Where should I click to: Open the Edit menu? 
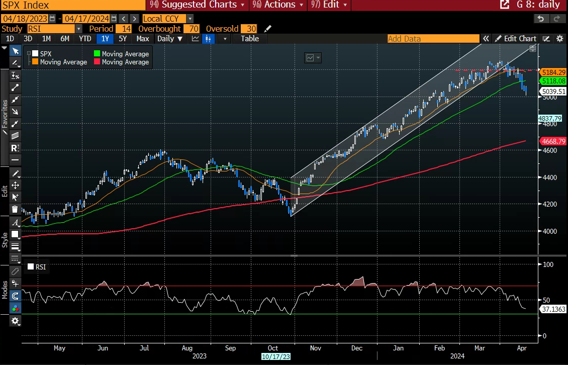(329, 5)
